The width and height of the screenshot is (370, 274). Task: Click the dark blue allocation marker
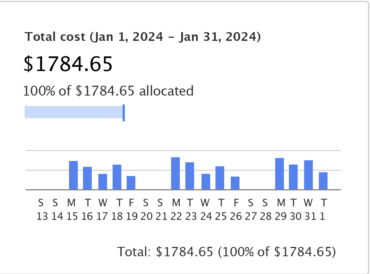[x=124, y=113]
